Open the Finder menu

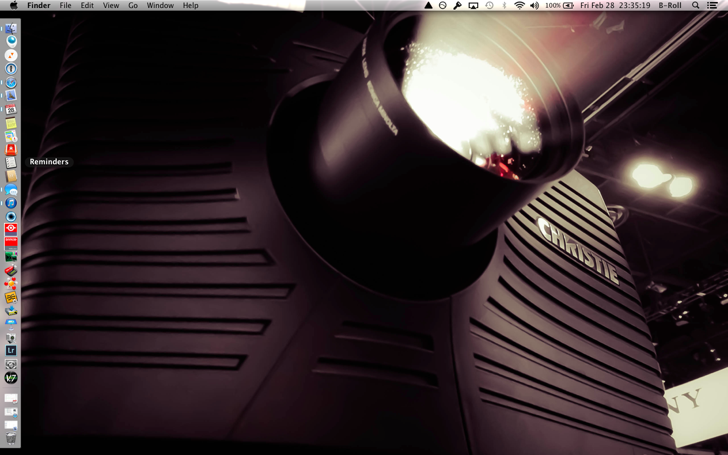tap(39, 6)
